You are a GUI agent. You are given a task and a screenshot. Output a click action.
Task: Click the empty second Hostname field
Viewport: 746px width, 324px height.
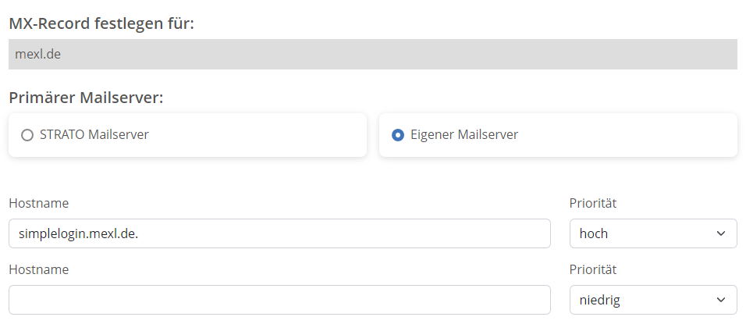(x=279, y=300)
